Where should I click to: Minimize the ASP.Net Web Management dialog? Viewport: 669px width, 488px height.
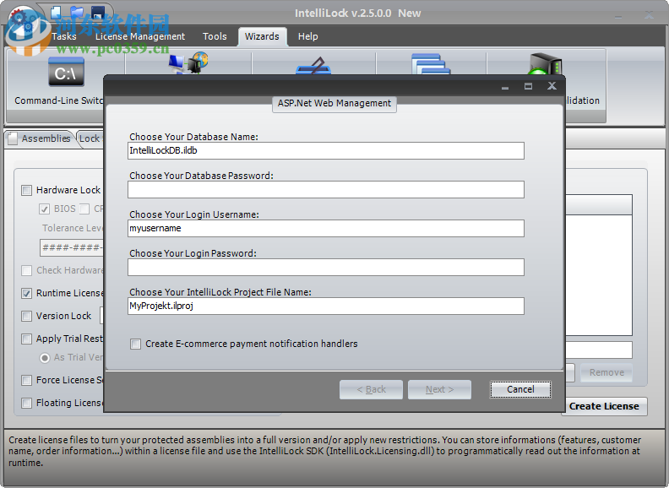click(505, 87)
